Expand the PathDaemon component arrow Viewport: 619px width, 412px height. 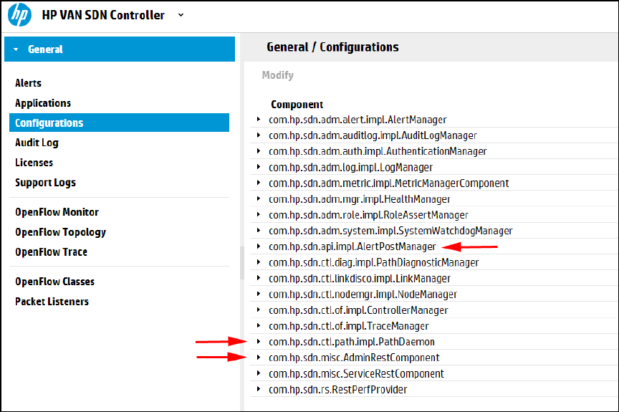pos(259,342)
